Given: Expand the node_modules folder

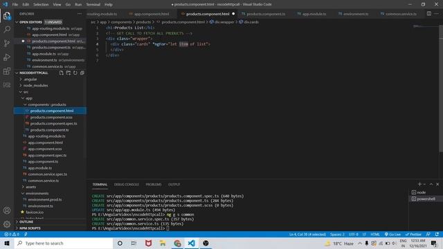Looking at the screenshot, I should coord(35,86).
